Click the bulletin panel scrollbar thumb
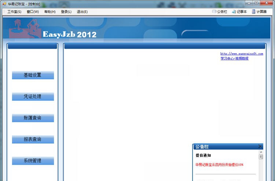 (261, 157)
